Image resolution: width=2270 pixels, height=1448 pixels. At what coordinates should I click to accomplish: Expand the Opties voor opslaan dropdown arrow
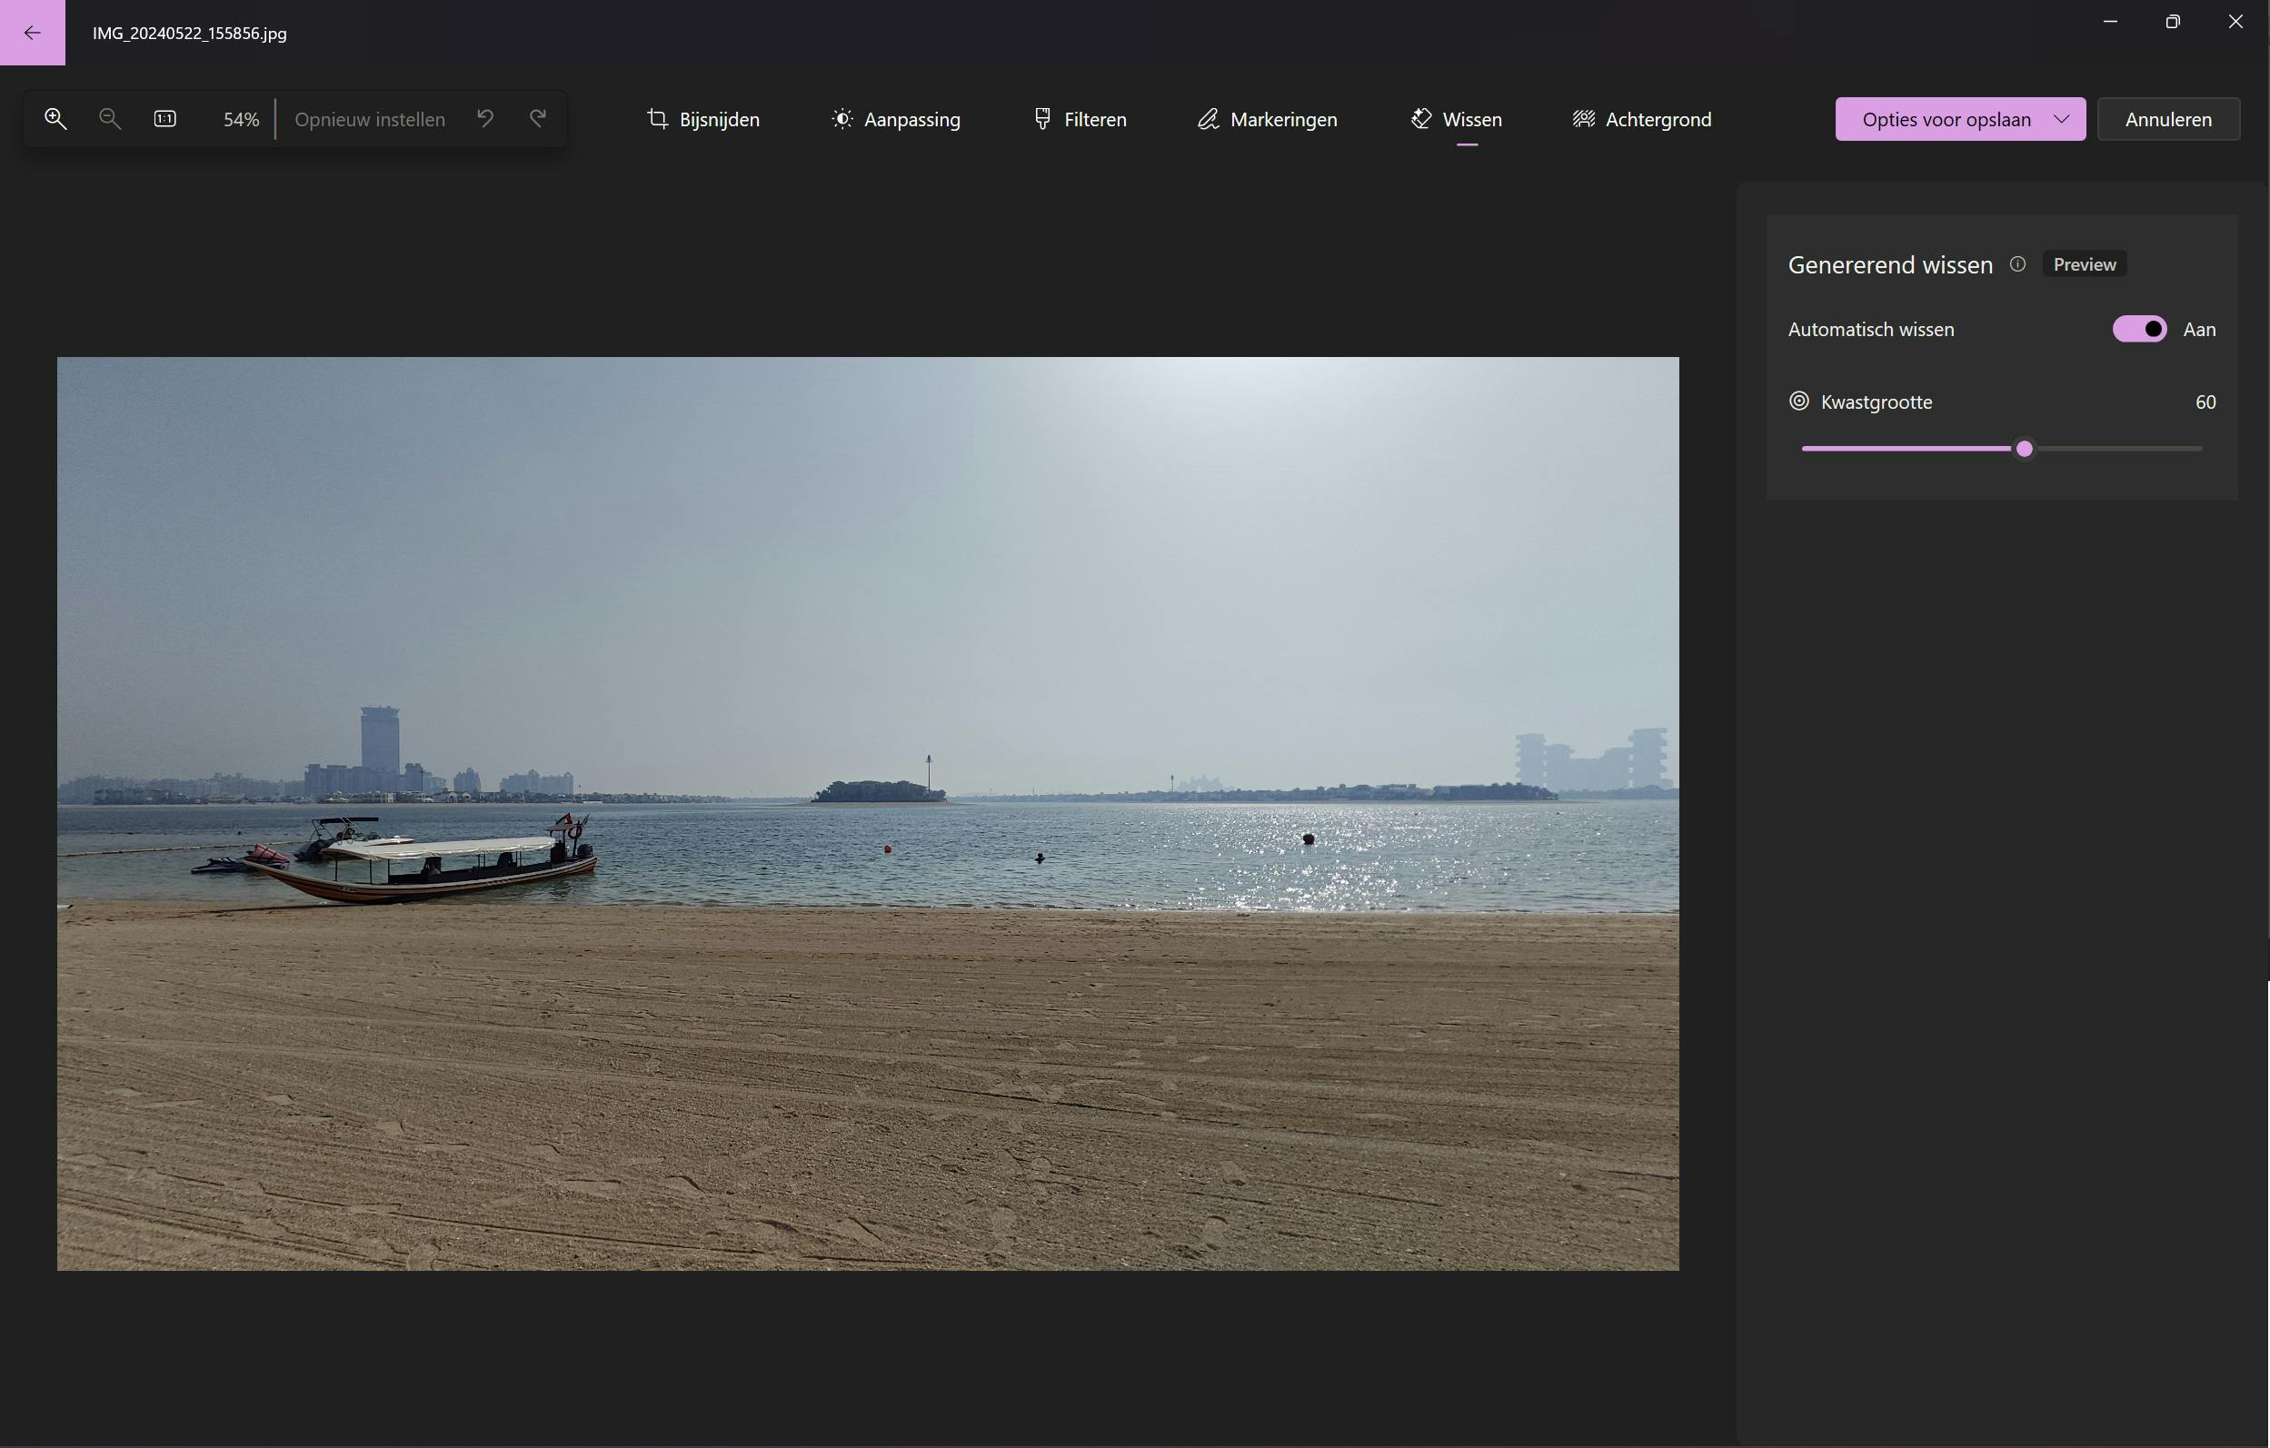(x=2062, y=120)
